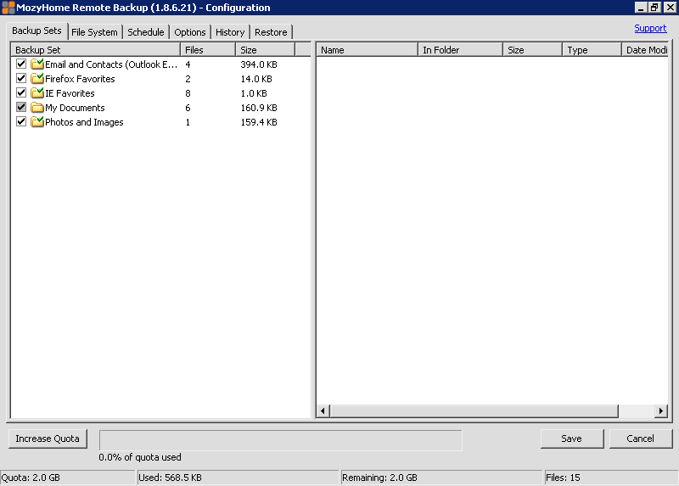Click the quota usage progress bar
Viewport: 679px width, 486px height.
point(281,440)
